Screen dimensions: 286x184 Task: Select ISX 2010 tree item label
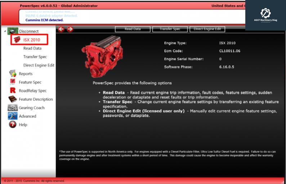[x=32, y=40]
